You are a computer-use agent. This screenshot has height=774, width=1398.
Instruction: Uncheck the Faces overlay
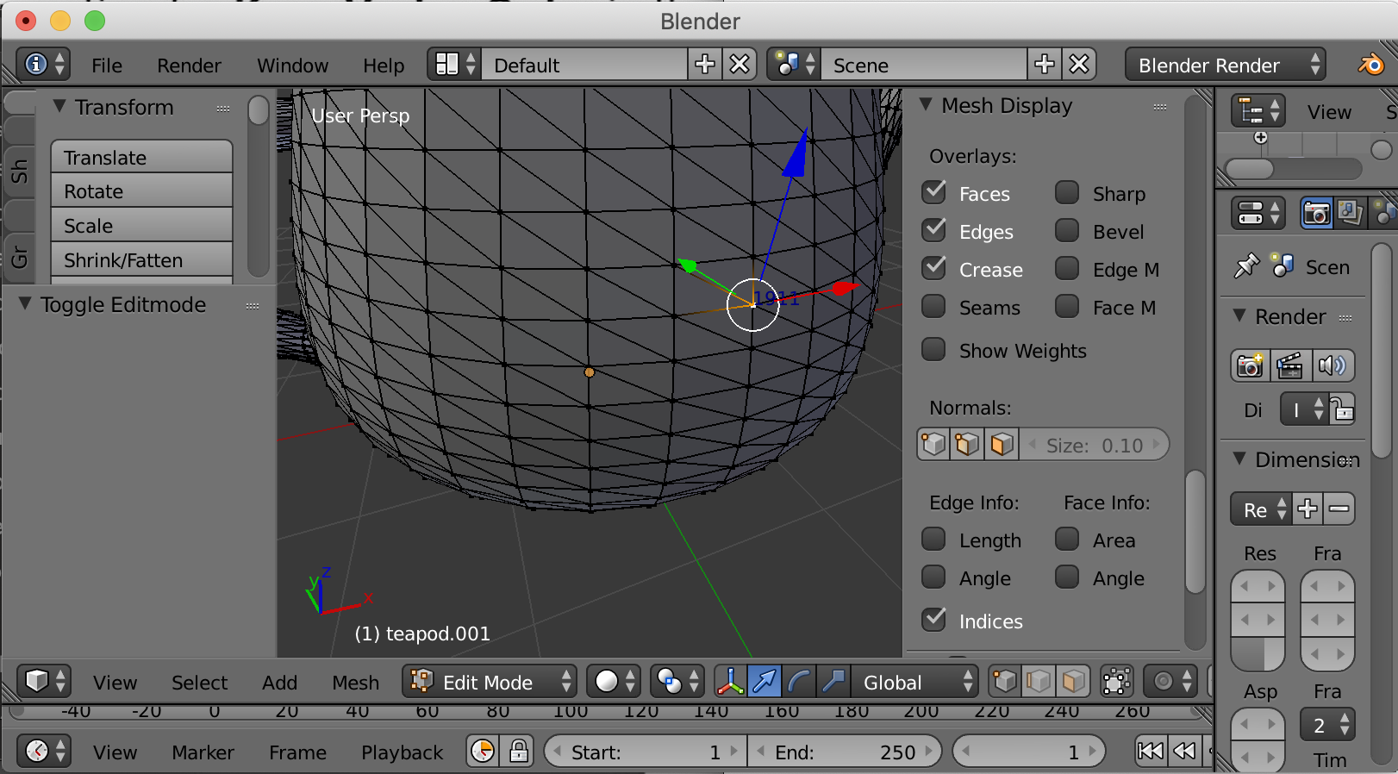pos(934,193)
